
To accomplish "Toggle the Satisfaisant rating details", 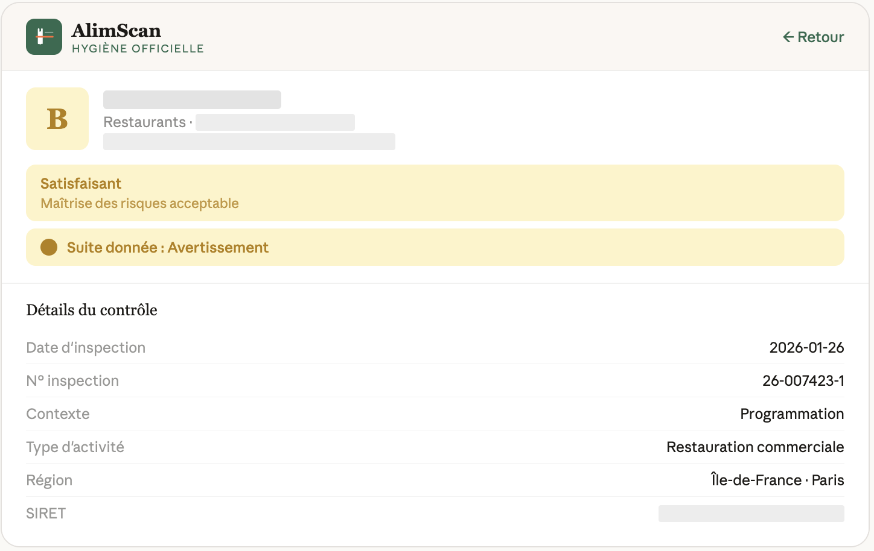I will tap(435, 193).
